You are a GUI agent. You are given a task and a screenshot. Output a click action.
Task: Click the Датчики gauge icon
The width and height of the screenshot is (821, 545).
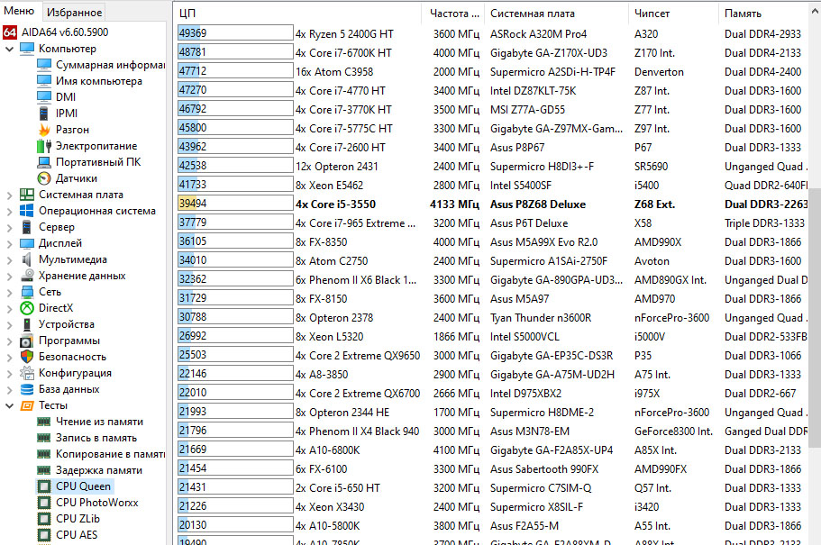pos(44,178)
